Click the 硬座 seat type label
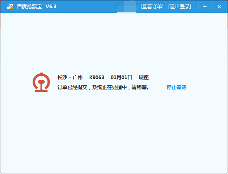This screenshot has height=174, width=228. 144,78
